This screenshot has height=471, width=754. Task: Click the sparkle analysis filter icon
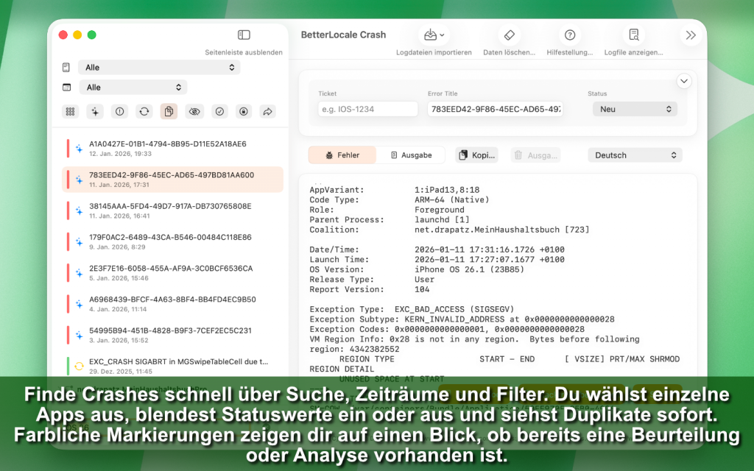[95, 111]
